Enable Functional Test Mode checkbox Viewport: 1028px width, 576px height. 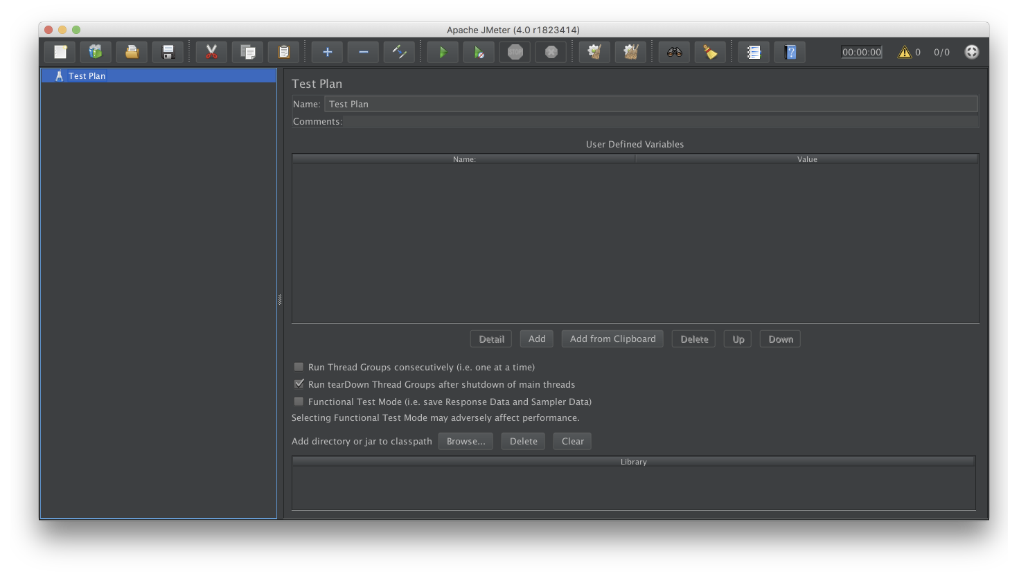coord(299,402)
